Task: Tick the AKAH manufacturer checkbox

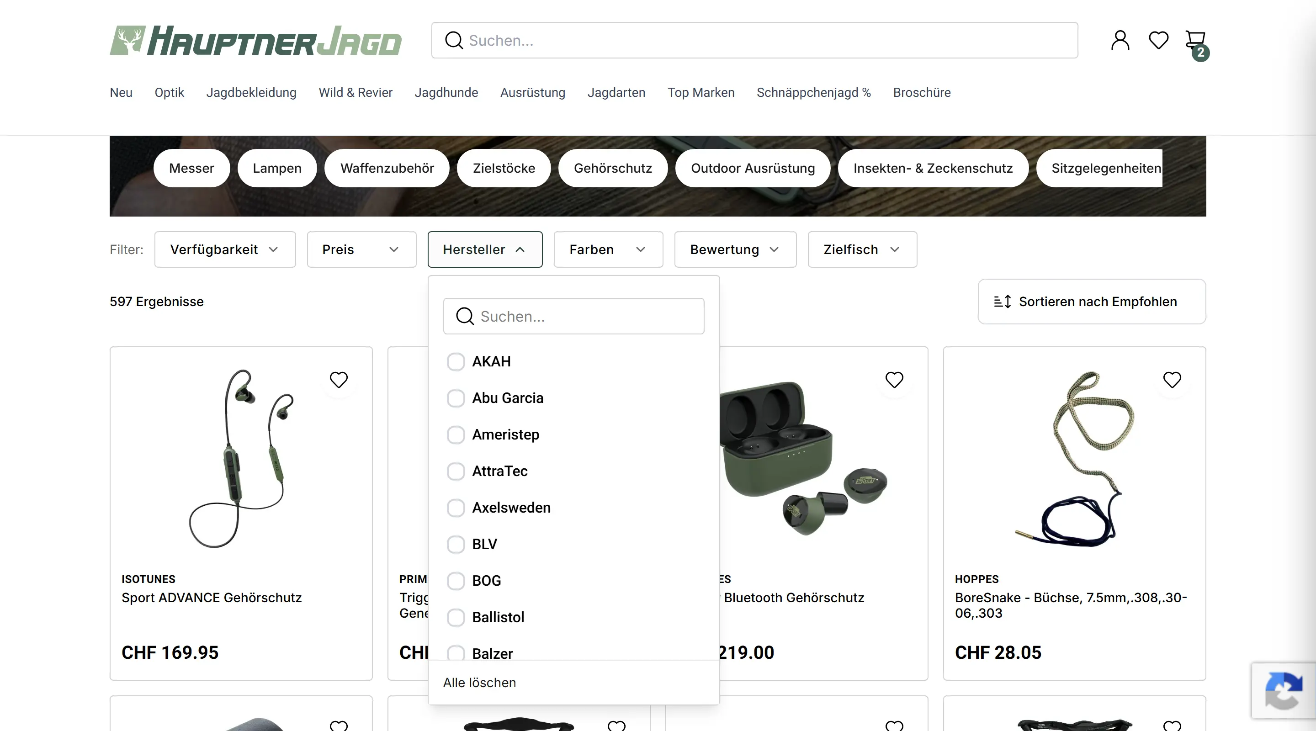Action: click(x=456, y=362)
